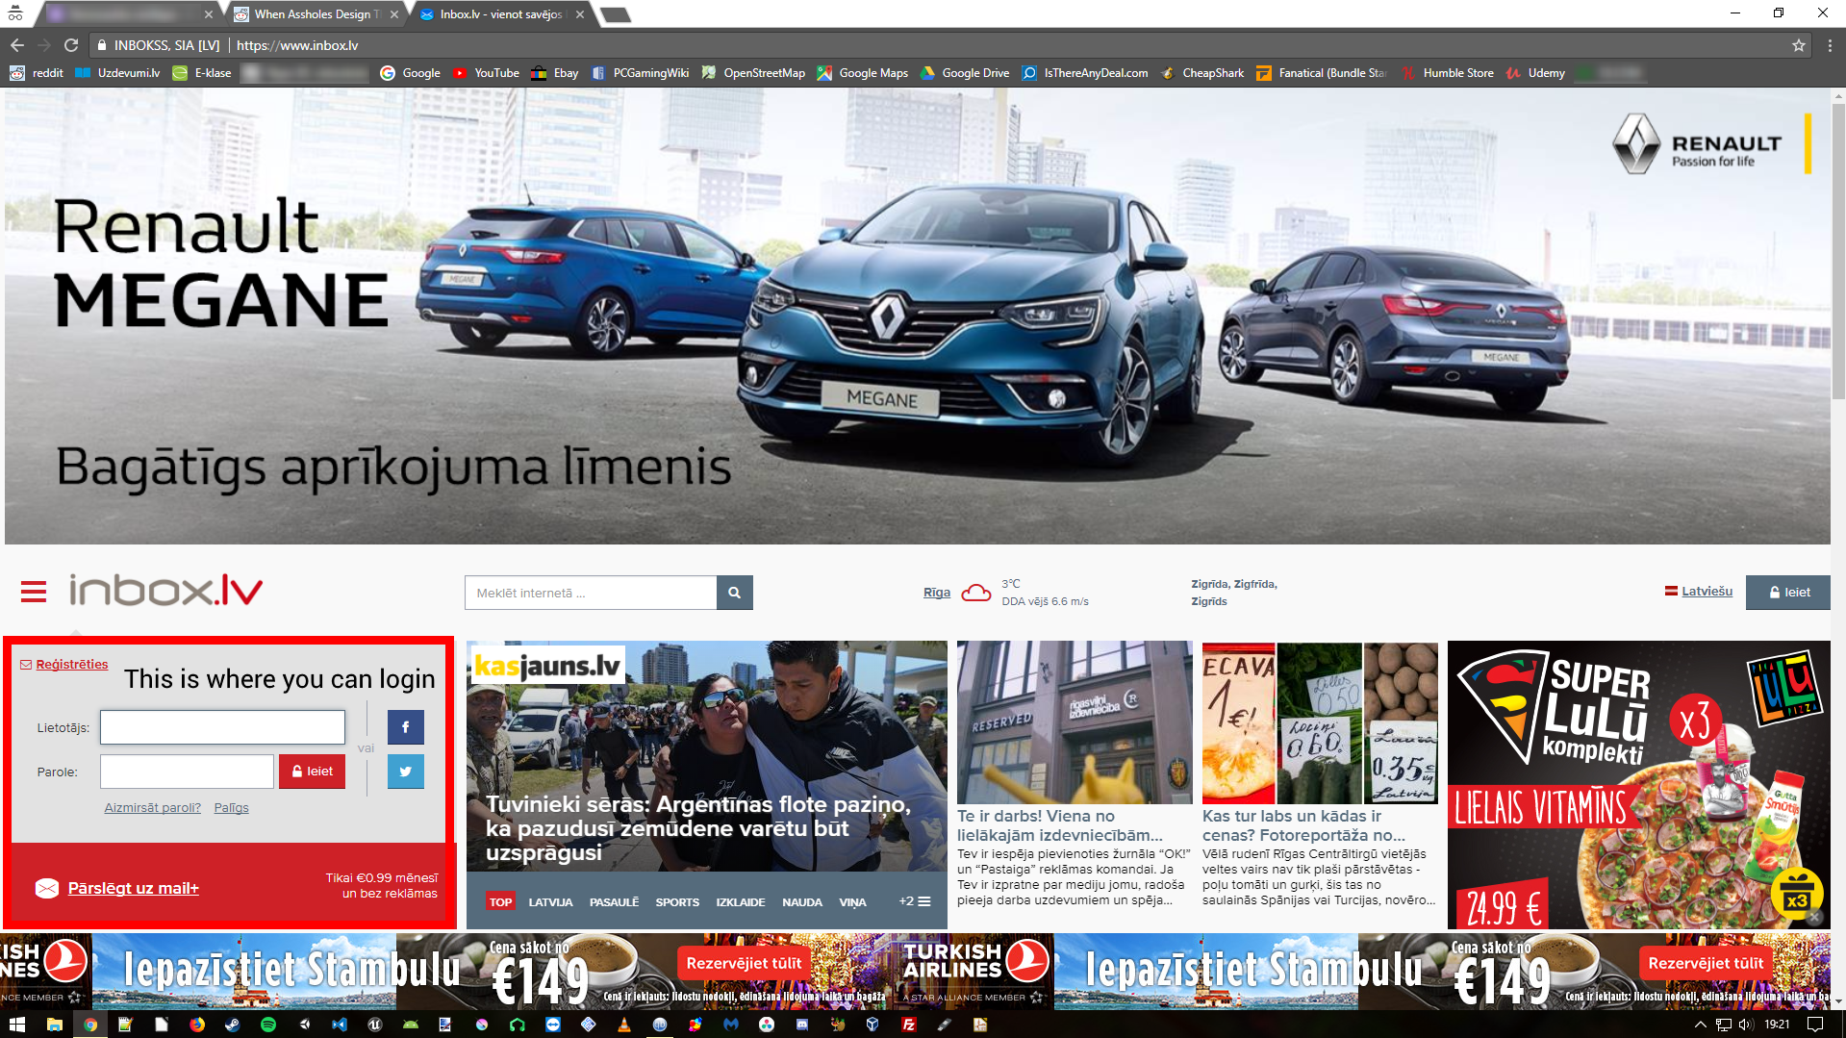Click Aizmirsāt paroli? link

tap(152, 808)
